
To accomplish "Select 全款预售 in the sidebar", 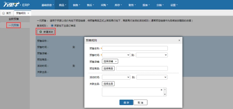I will (x=14, y=19).
